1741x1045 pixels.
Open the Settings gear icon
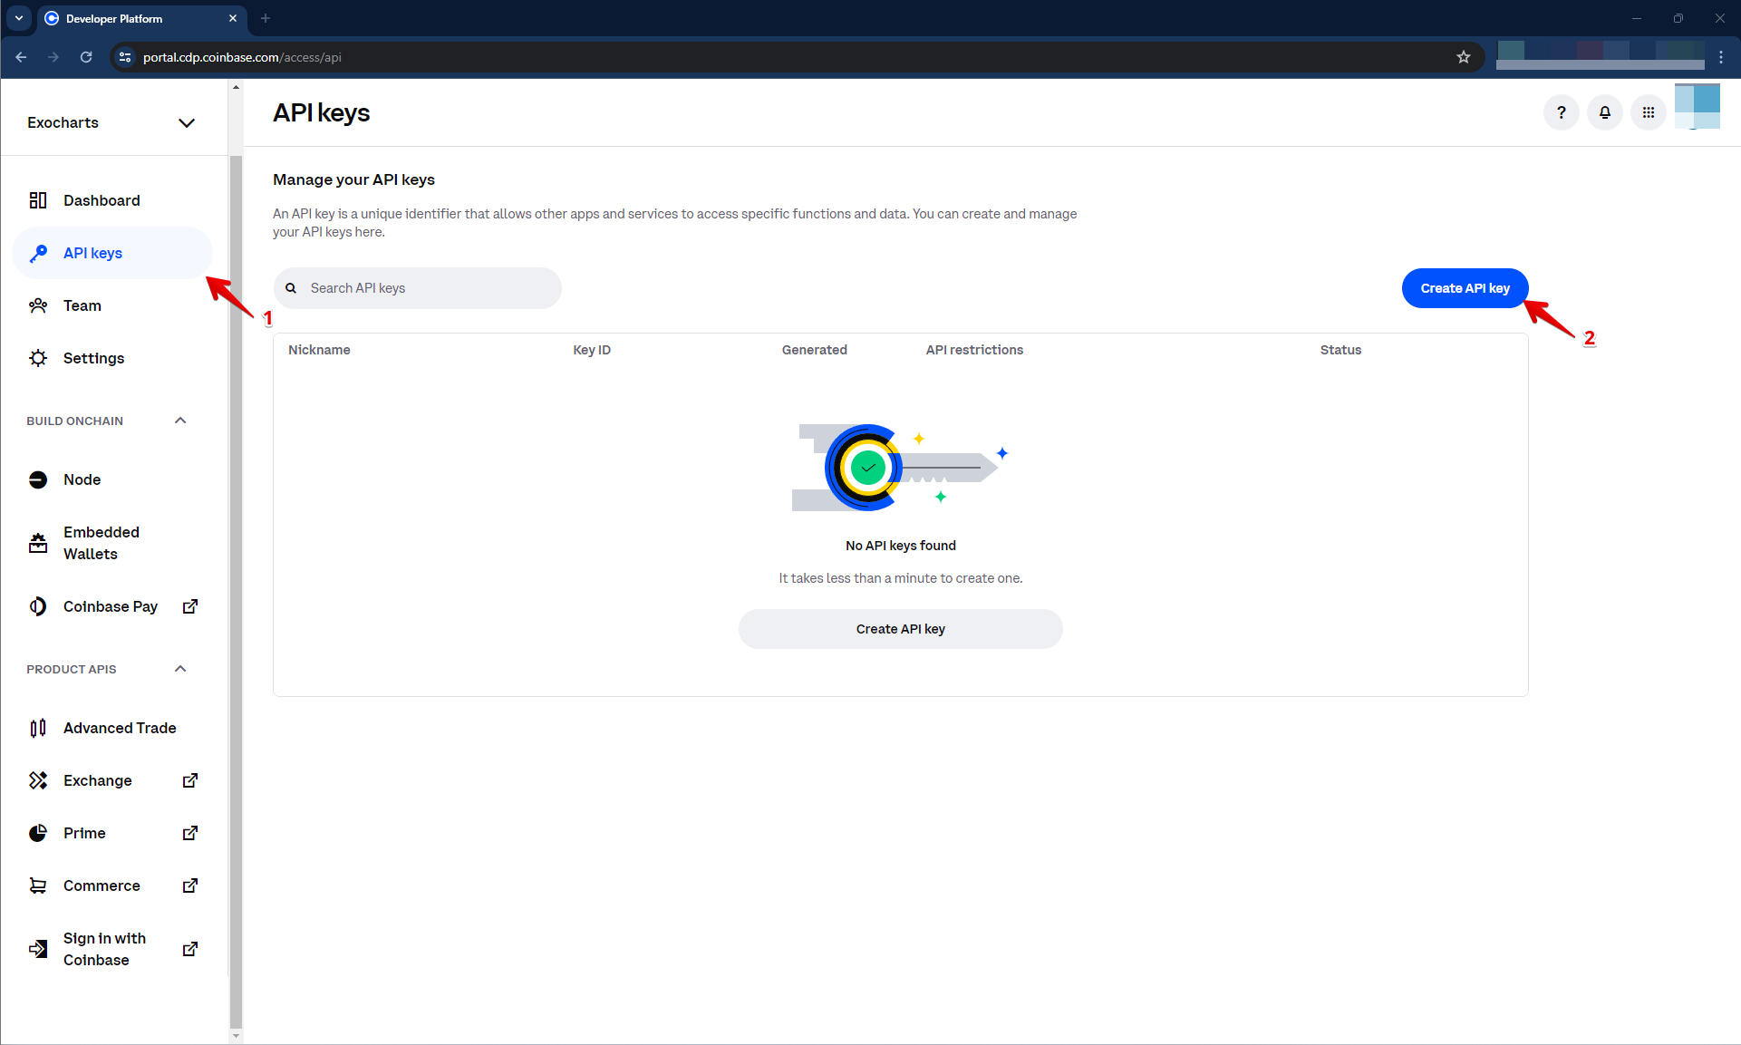click(x=38, y=358)
